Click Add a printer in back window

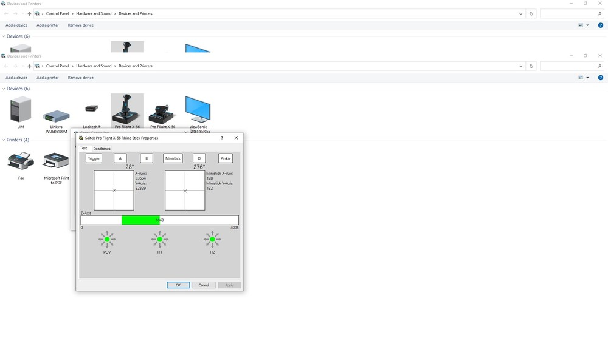tap(47, 25)
